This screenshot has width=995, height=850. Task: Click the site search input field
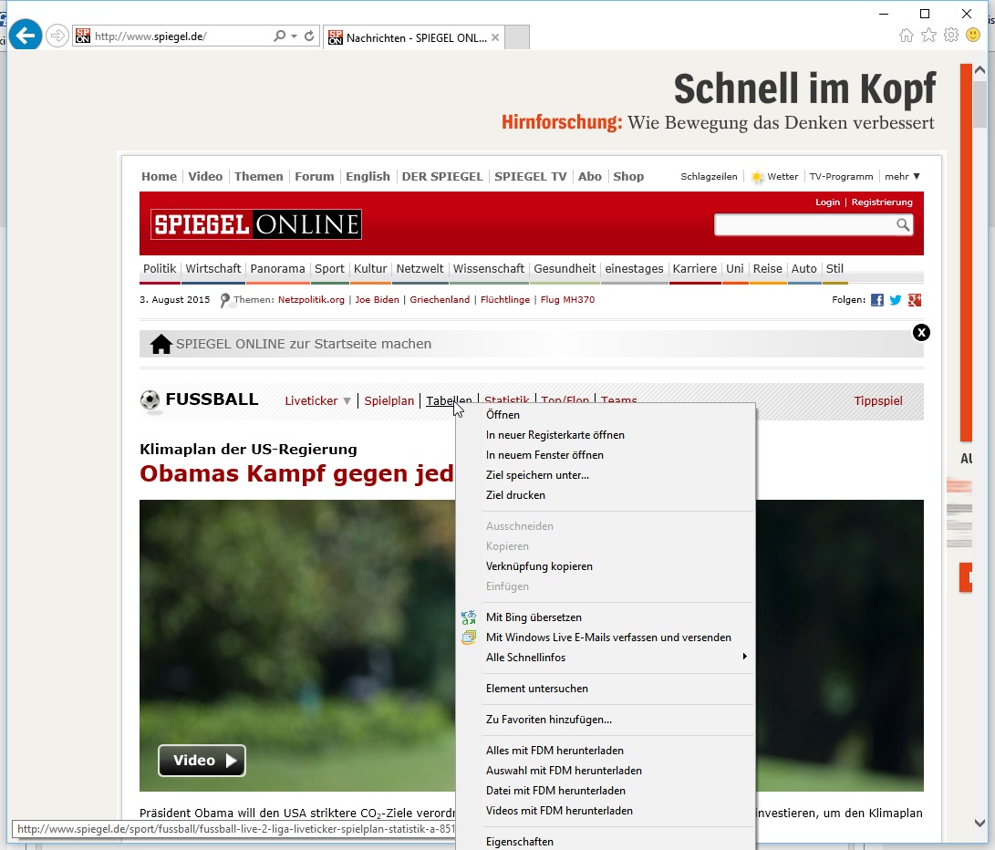tap(804, 224)
